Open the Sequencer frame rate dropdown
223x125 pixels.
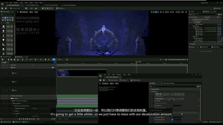point(60,59)
